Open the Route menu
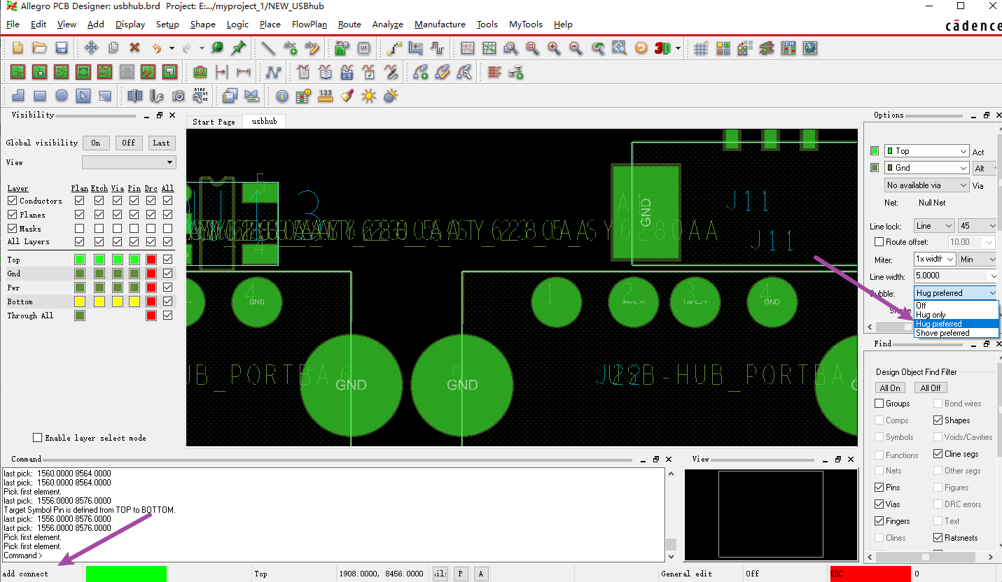1002x582 pixels. (x=349, y=24)
